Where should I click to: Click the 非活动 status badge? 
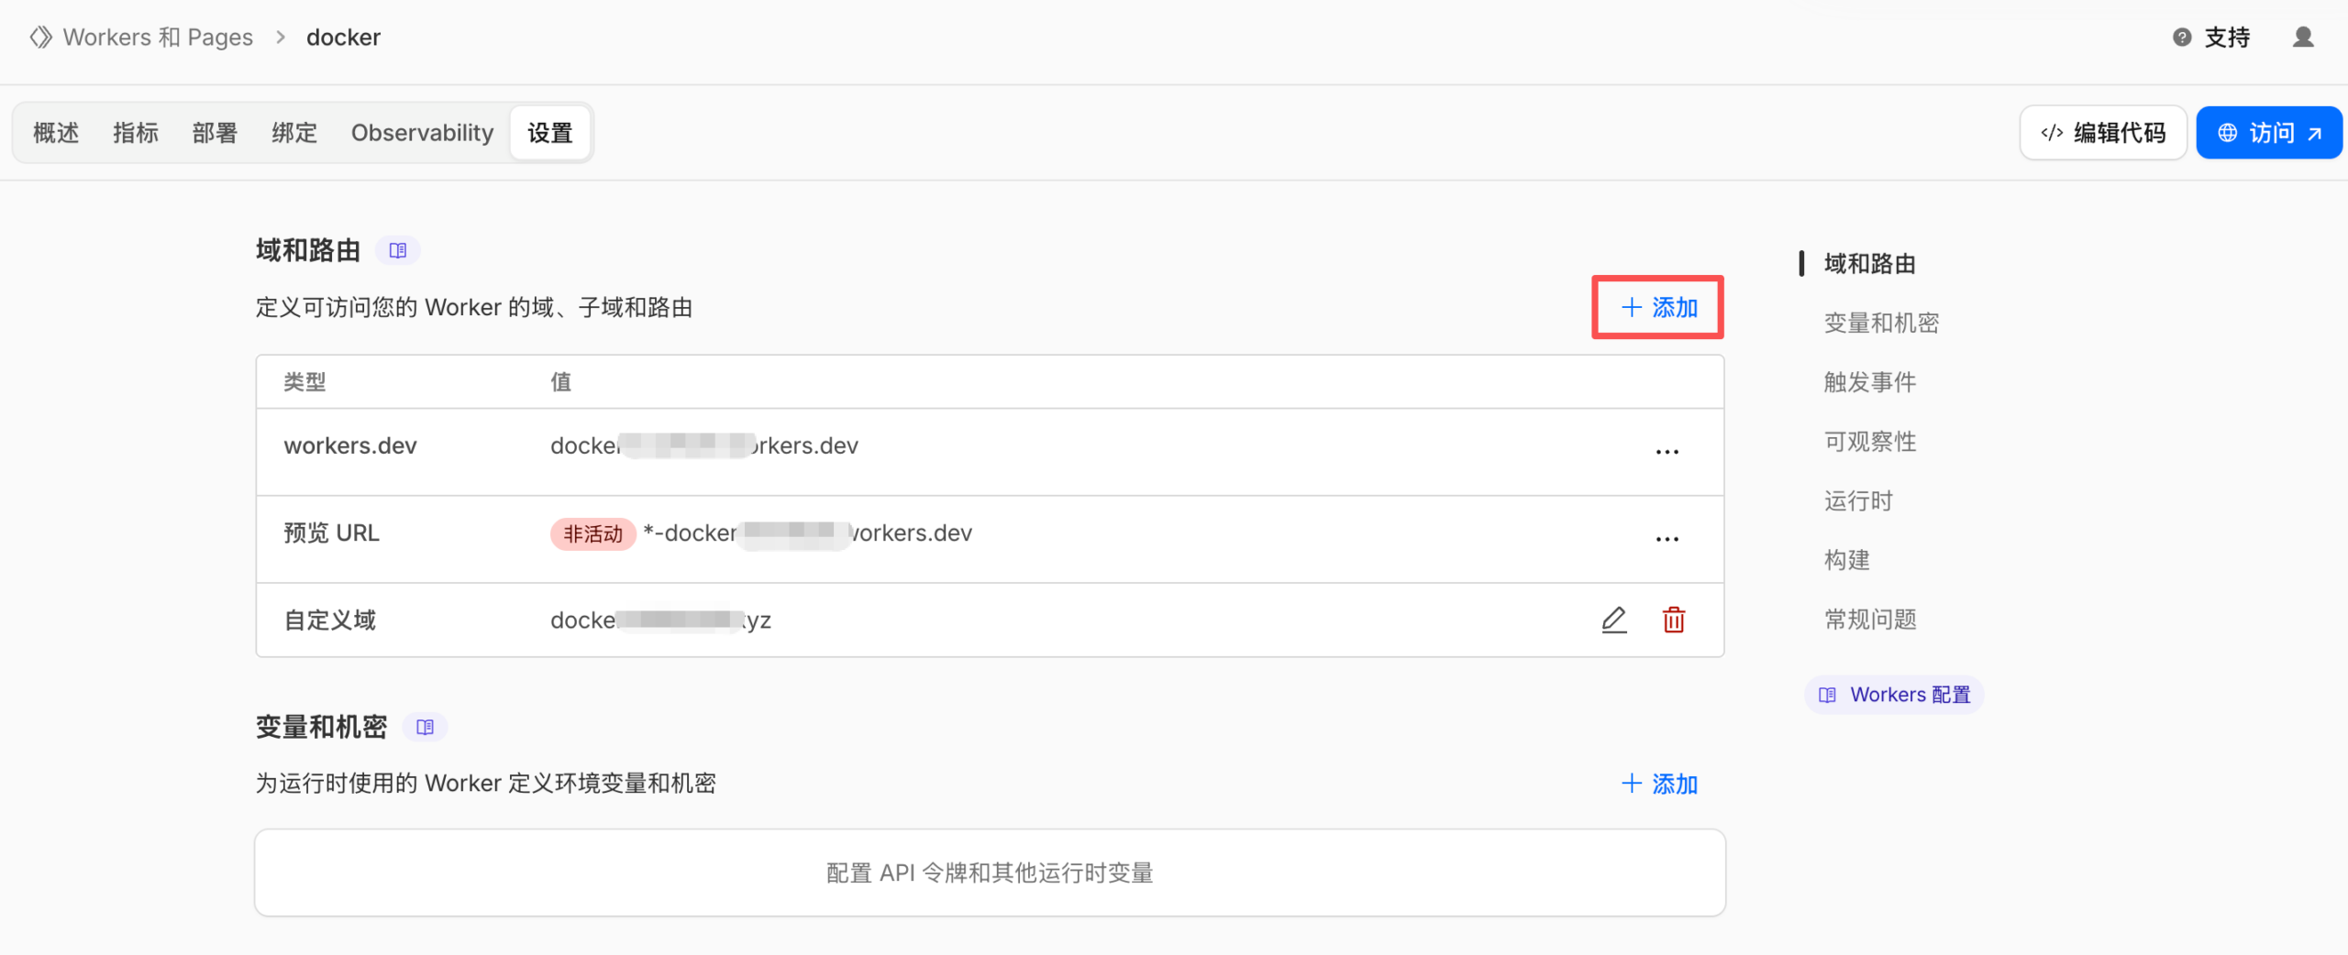593,533
